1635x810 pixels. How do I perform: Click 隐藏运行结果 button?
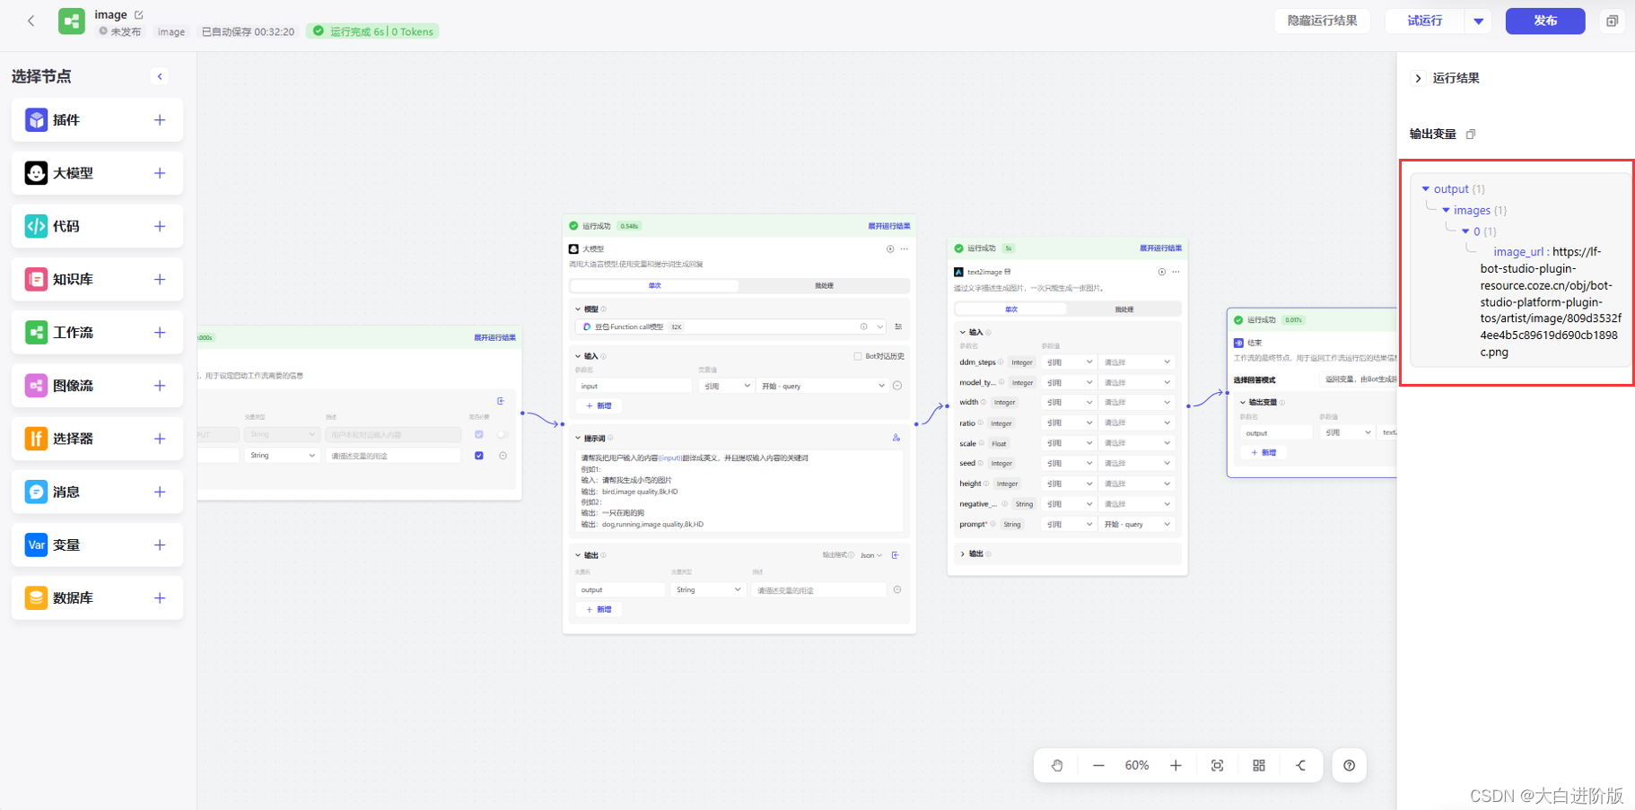pyautogui.click(x=1322, y=21)
